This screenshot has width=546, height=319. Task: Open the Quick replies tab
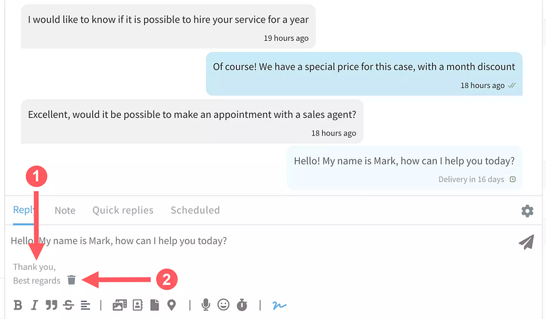pyautogui.click(x=123, y=211)
